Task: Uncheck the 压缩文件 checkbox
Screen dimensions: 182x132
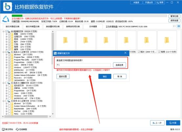Action: pyautogui.click(x=10, y=36)
